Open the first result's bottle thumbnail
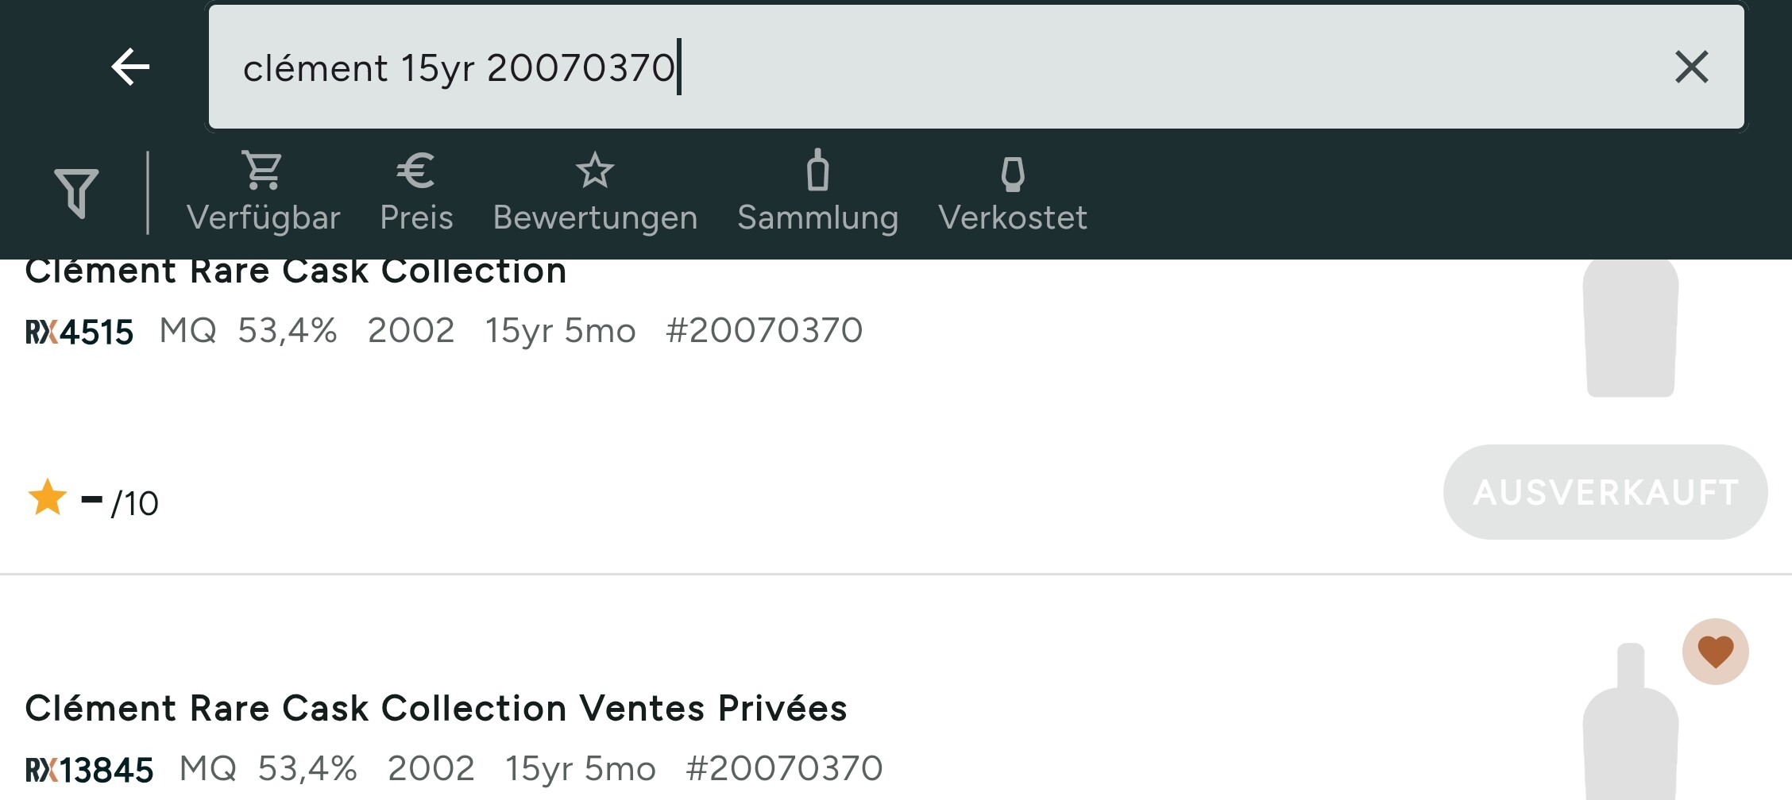The width and height of the screenshot is (1792, 800). [1630, 328]
